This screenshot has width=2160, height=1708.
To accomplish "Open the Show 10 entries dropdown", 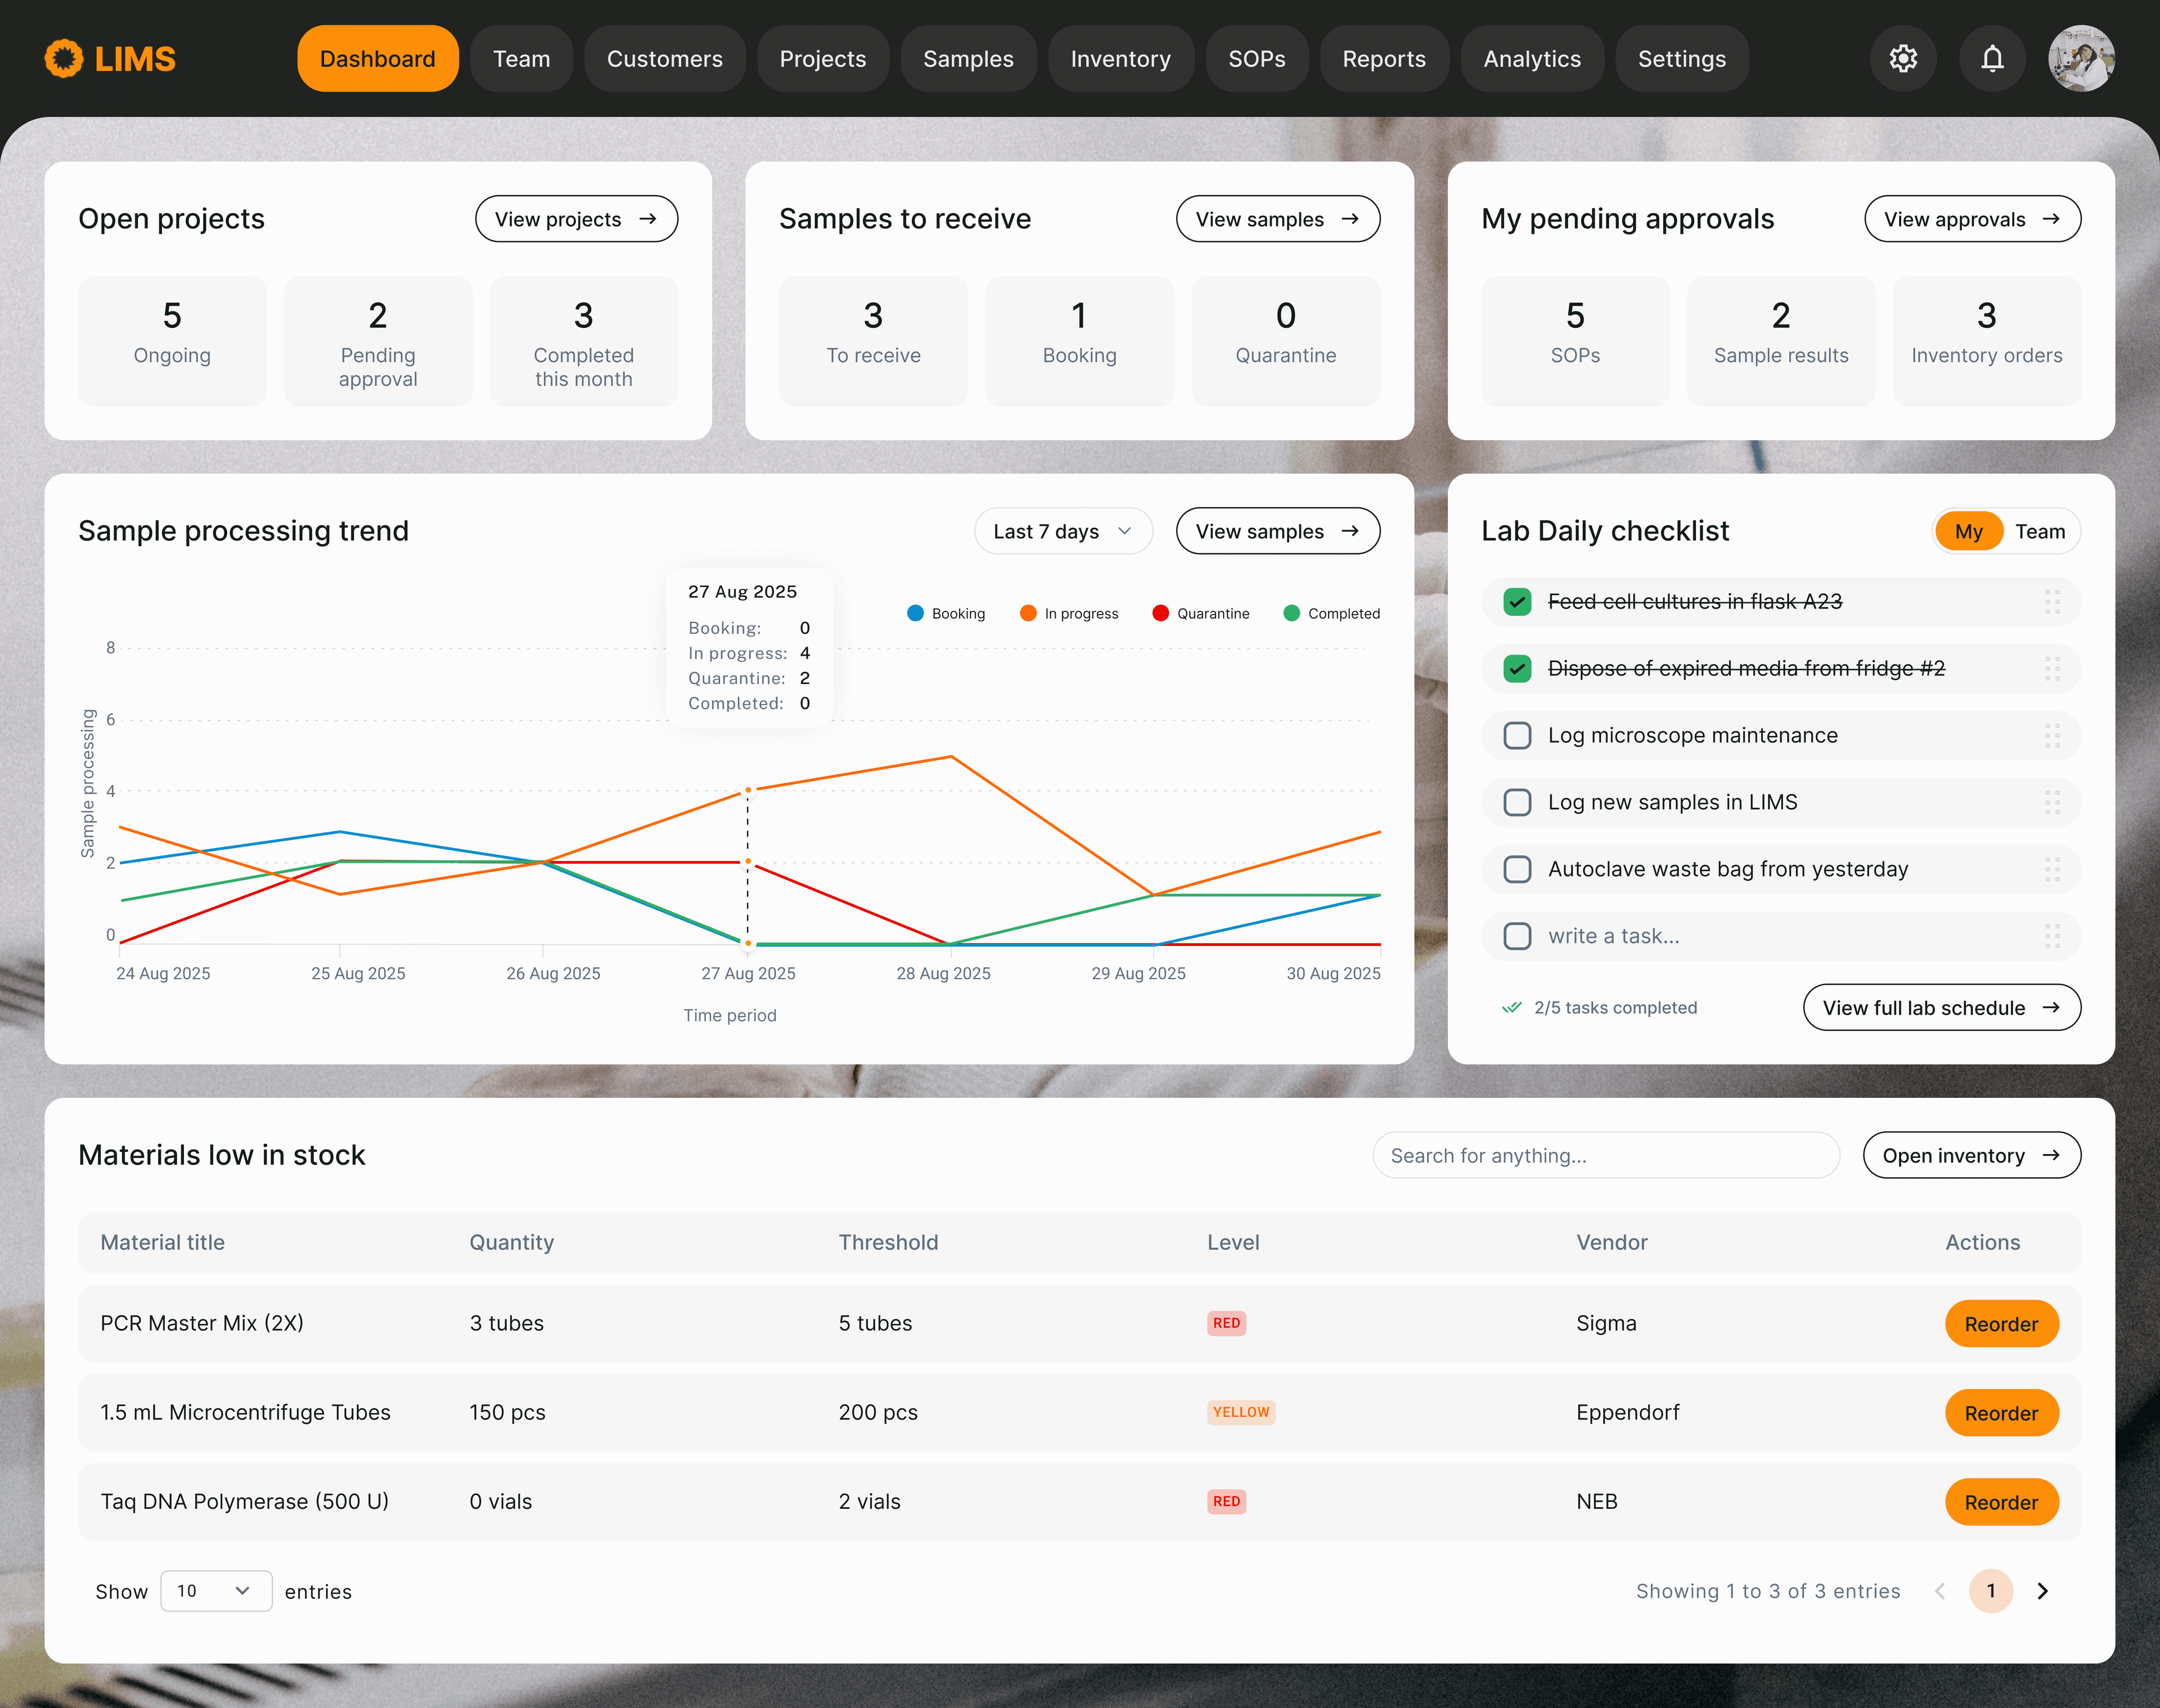I will coord(215,1591).
